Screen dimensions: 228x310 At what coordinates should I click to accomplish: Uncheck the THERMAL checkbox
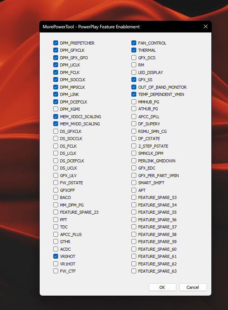tap(134, 50)
